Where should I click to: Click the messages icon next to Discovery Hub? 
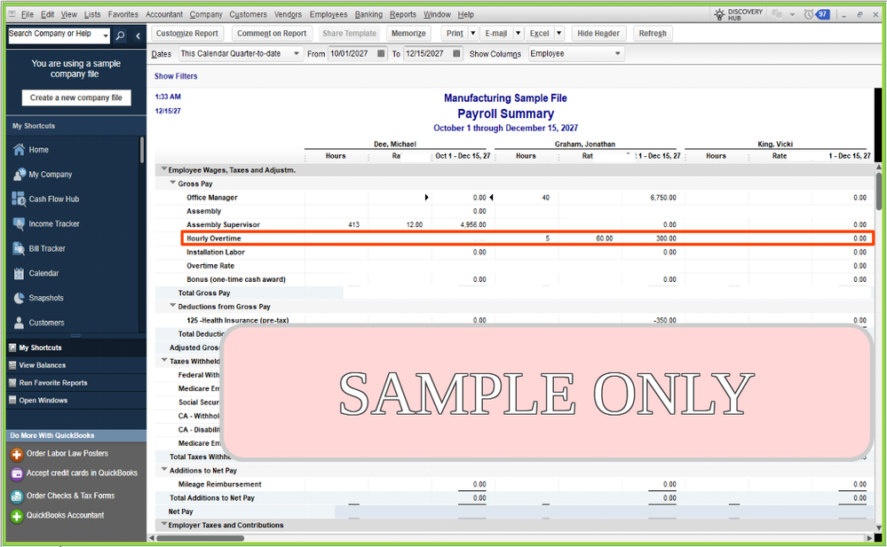(777, 15)
